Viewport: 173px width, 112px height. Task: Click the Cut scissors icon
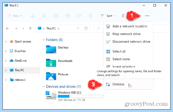click(33, 16)
